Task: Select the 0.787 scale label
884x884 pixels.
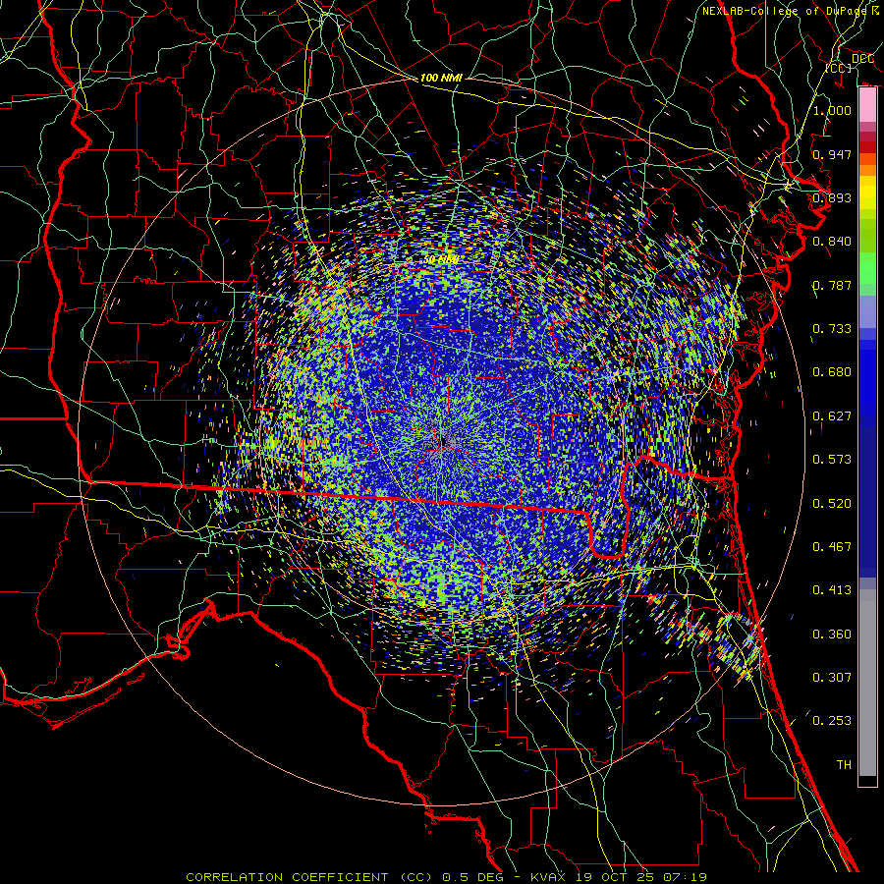Action: [832, 285]
